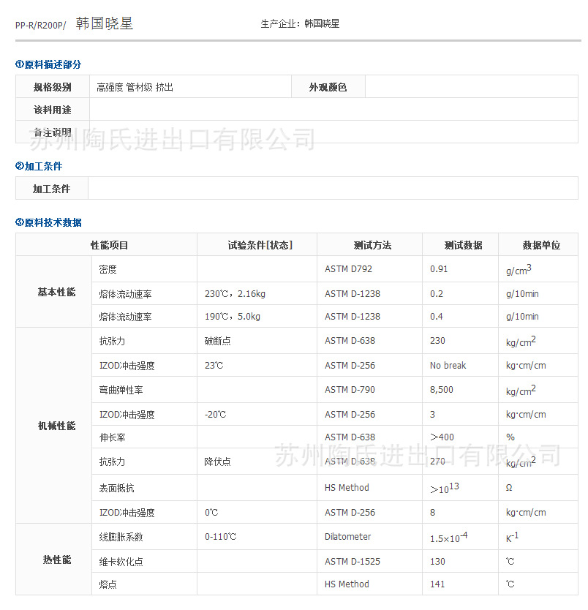The image size is (588, 610).
Task: Select the "ASTM D-790" test method
Action: 350,389
